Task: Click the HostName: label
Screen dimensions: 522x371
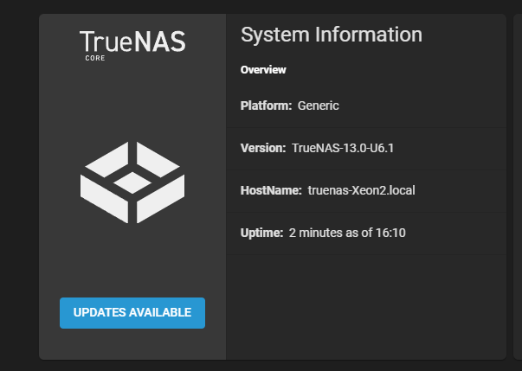Action: click(271, 190)
